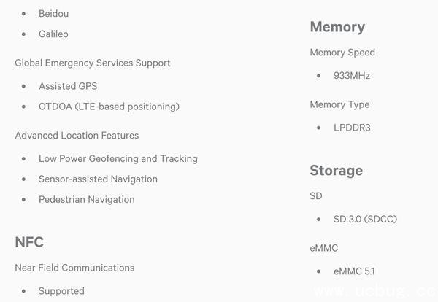Click the Global Emergency Services Support subheading
The width and height of the screenshot is (438, 302).
point(93,63)
